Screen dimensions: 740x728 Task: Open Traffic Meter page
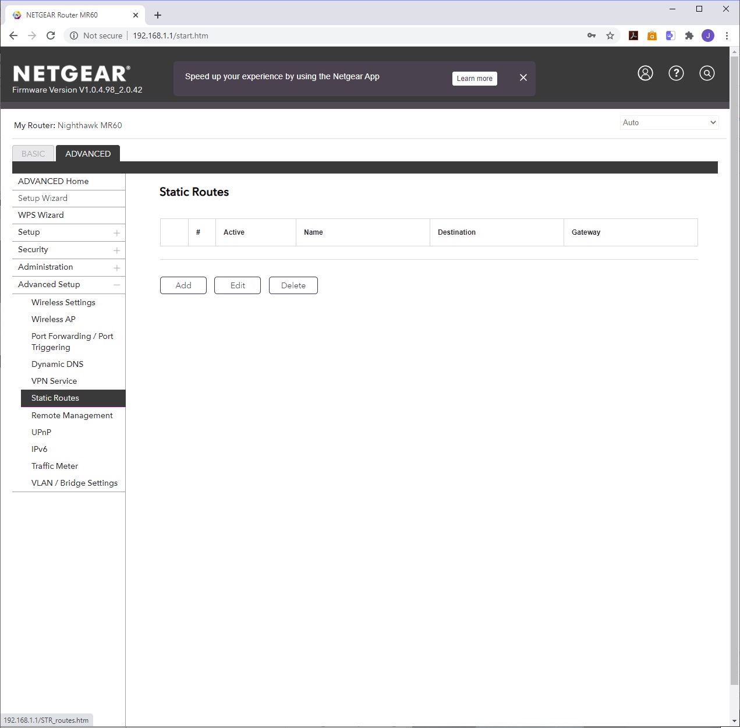point(55,466)
